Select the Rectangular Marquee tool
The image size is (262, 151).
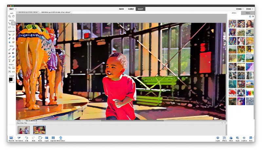[13, 24]
